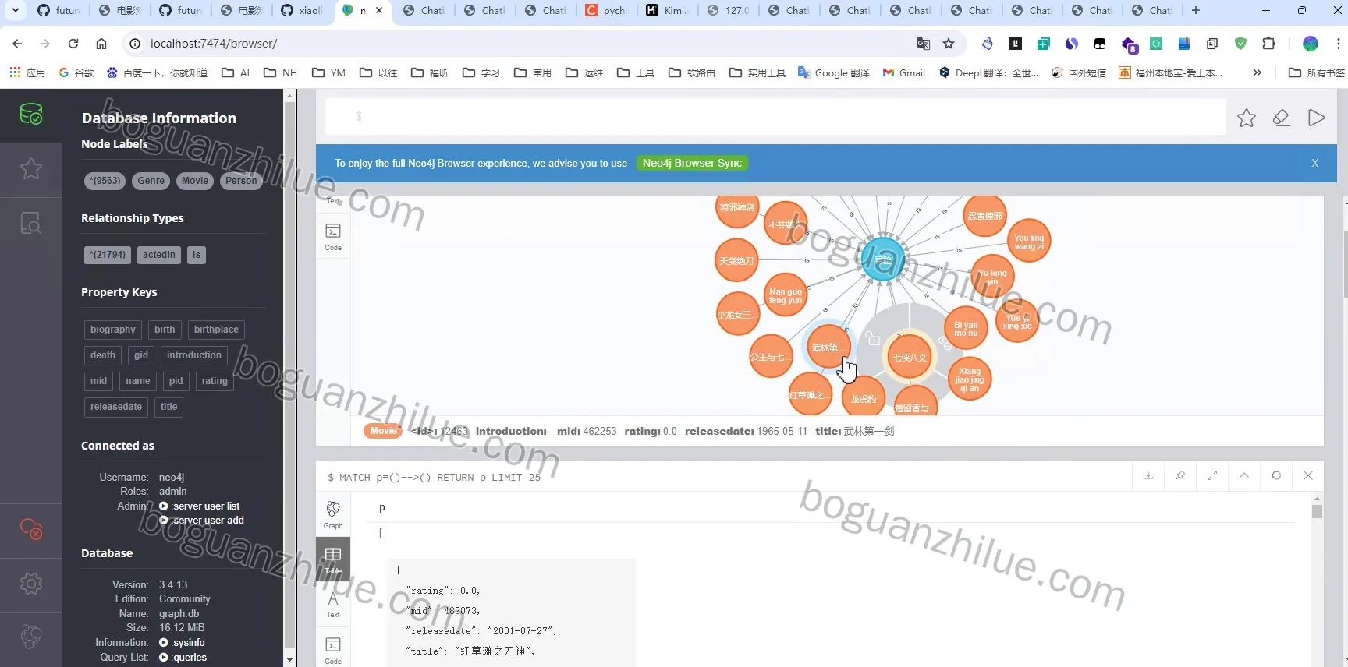Pin the MATCH query result frame
1348x667 pixels.
pyautogui.click(x=1180, y=475)
